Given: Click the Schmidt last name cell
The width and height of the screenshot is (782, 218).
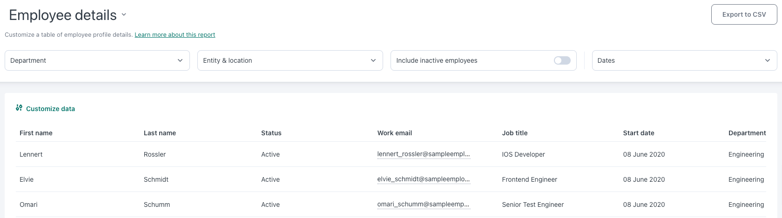Looking at the screenshot, I should click(x=156, y=179).
